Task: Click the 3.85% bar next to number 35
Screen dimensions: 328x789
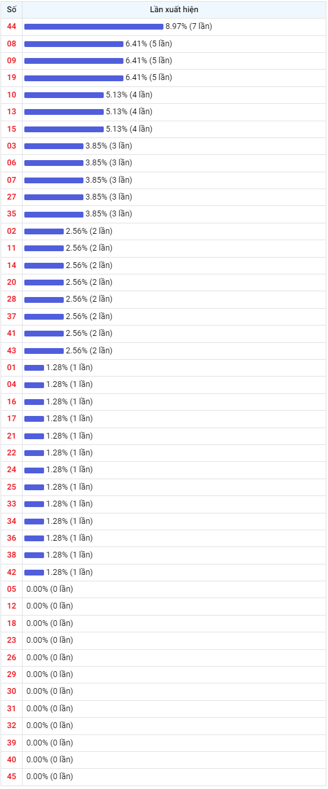Action: click(x=54, y=214)
